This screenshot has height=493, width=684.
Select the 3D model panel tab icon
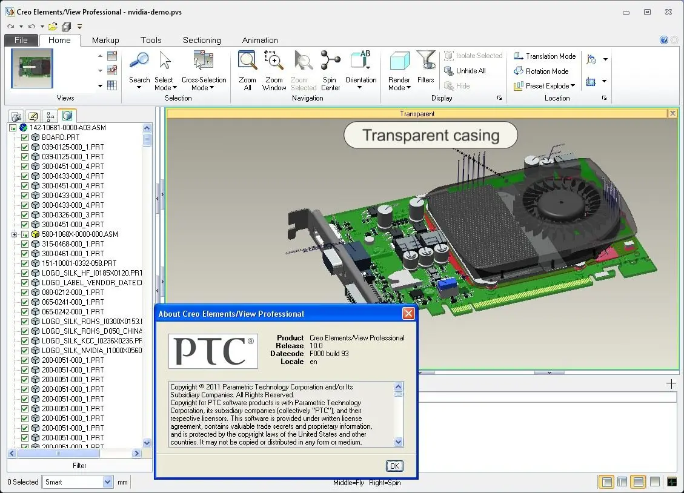point(67,116)
